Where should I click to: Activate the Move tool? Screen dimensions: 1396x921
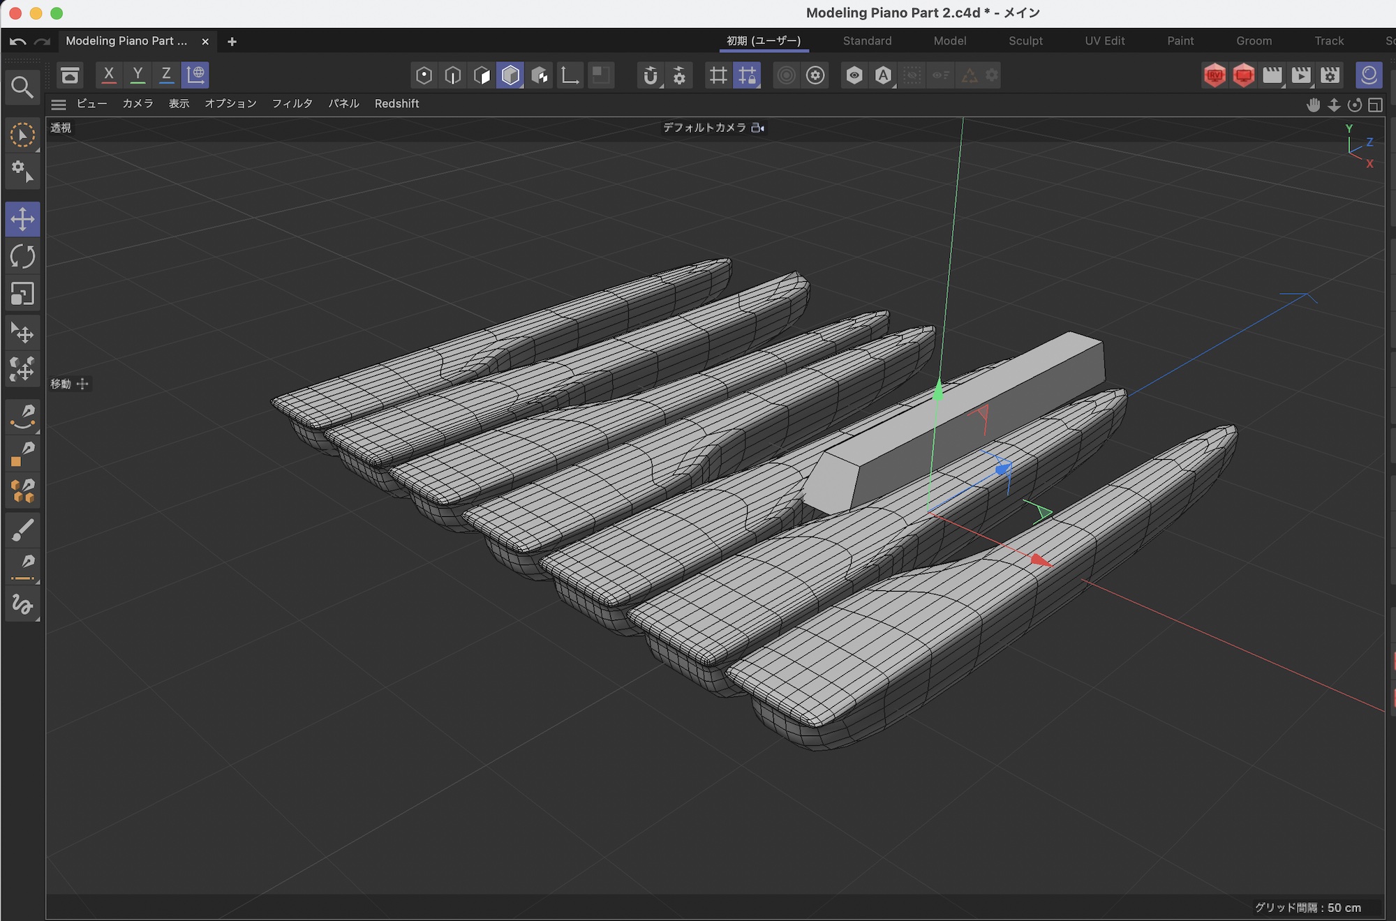point(22,219)
